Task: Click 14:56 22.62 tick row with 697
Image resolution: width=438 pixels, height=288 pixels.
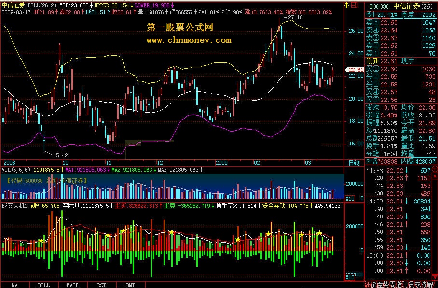Action: pos(398,170)
